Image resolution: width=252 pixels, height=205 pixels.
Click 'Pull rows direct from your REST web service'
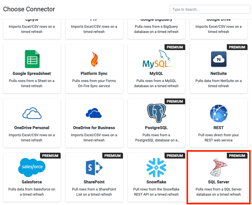click(x=218, y=138)
